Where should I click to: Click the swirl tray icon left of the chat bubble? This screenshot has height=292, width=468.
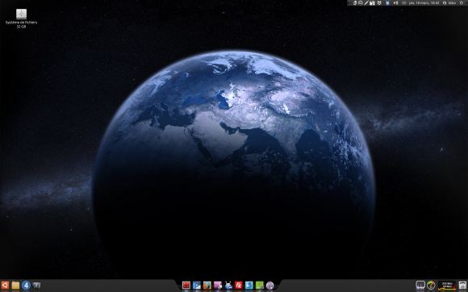pyautogui.click(x=355, y=2)
